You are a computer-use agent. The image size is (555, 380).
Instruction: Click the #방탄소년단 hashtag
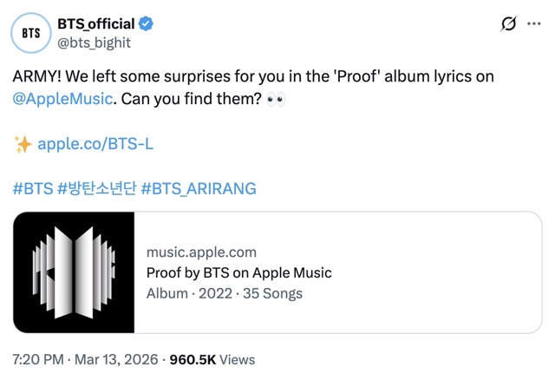(x=96, y=188)
